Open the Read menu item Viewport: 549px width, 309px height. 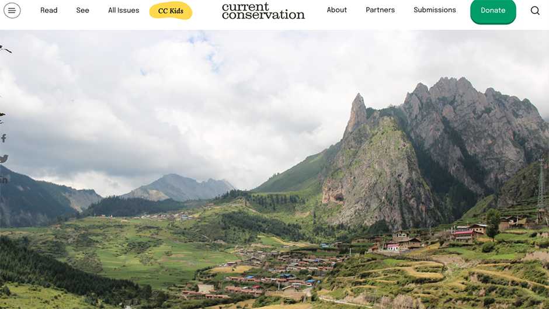(x=48, y=11)
